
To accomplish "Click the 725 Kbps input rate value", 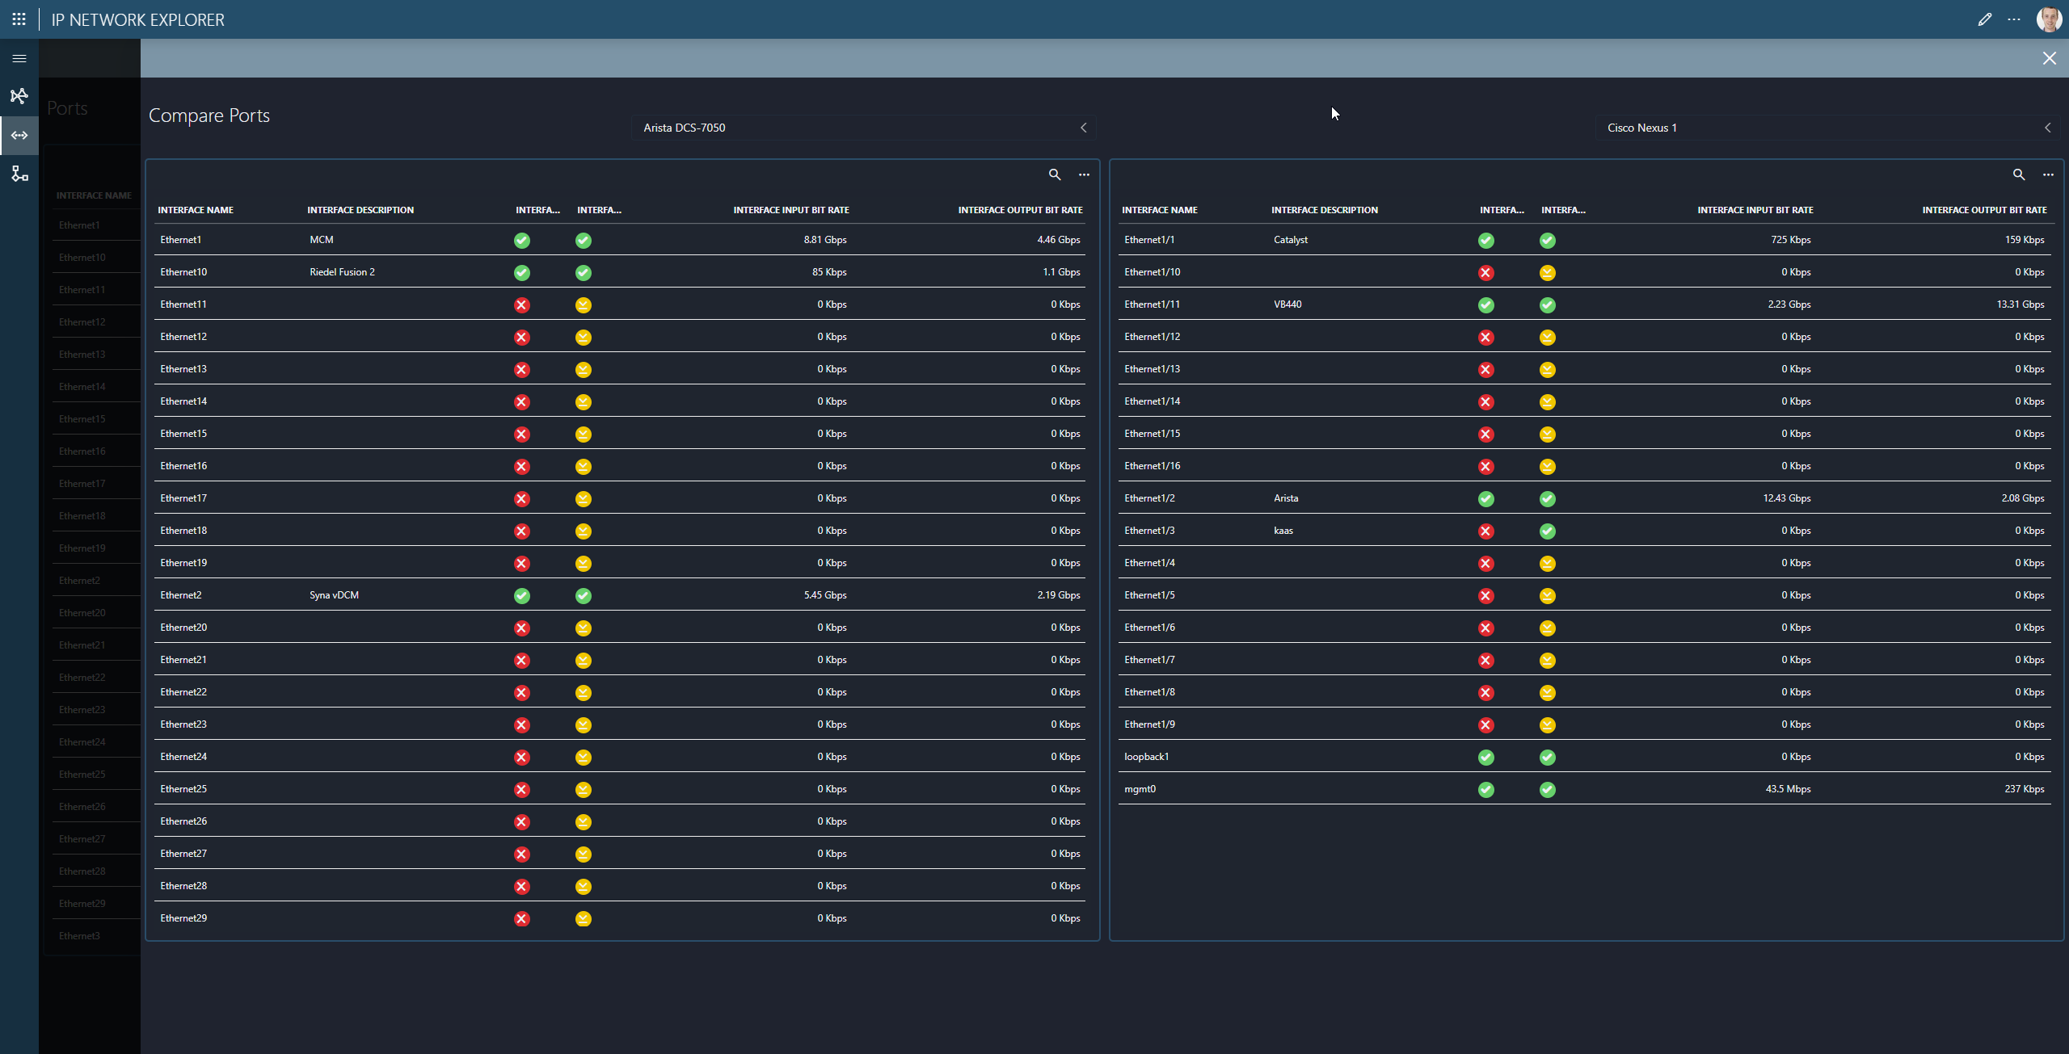I will [x=1790, y=240].
